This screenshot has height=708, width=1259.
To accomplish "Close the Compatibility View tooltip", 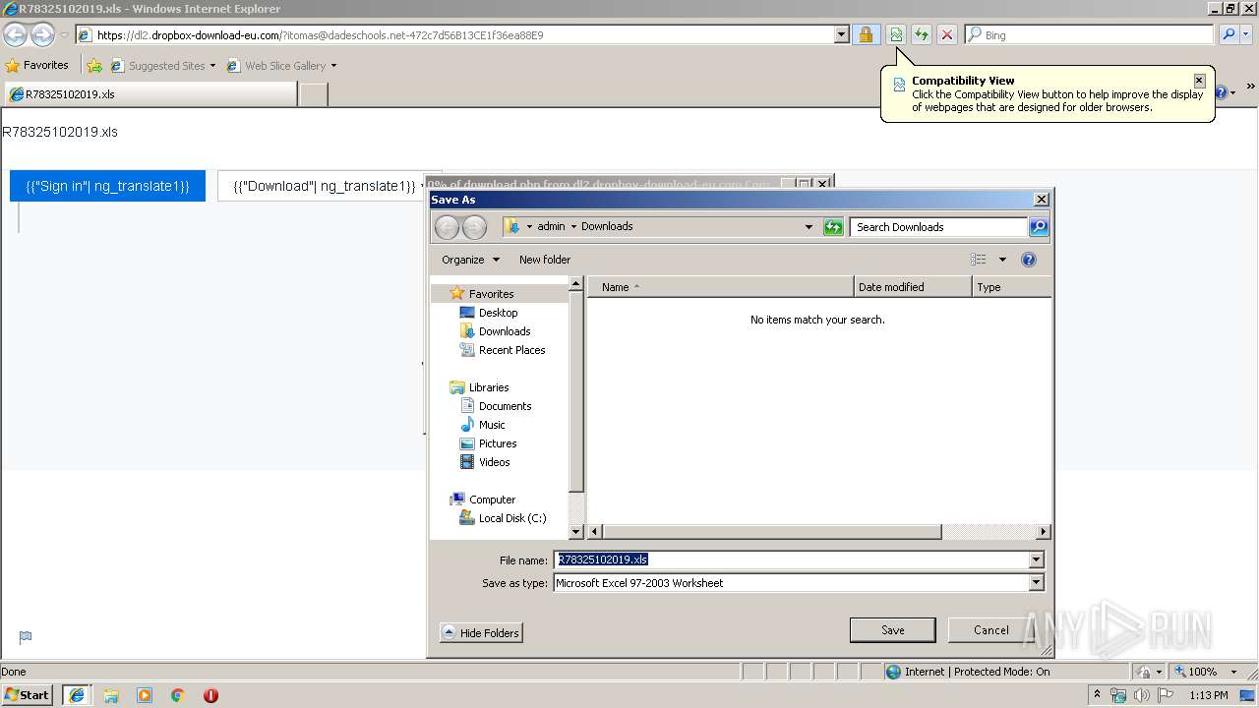I will 1199,81.
